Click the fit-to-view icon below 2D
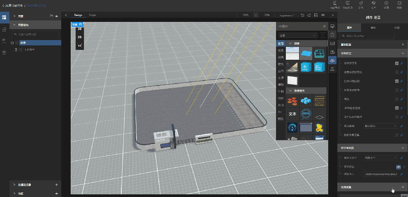Image resolution: width=408 pixels, height=197 pixels. (80, 46)
